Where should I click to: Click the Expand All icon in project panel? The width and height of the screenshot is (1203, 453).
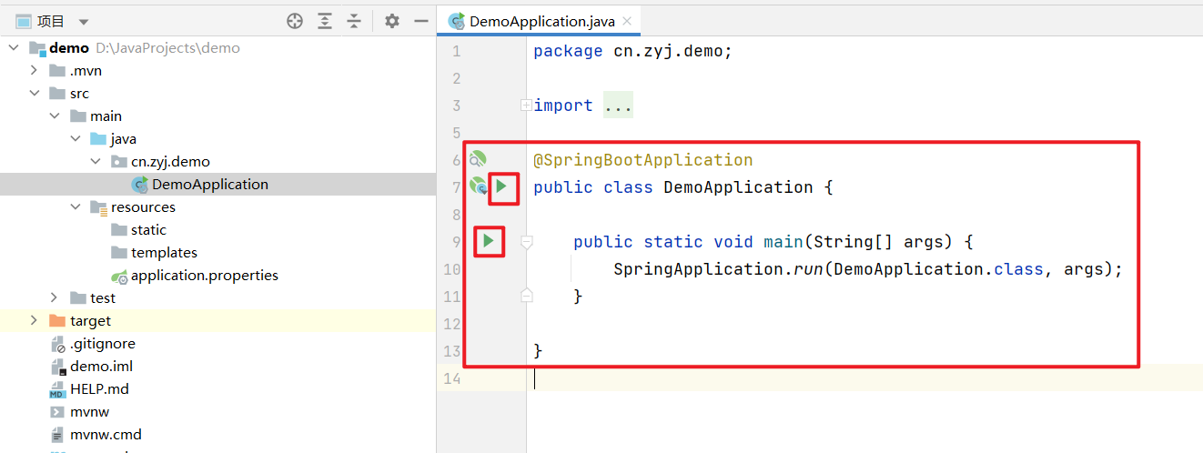(325, 21)
